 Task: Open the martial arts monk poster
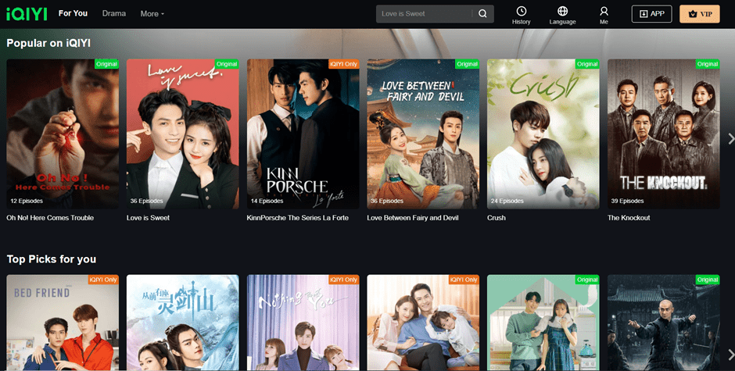[x=664, y=323]
